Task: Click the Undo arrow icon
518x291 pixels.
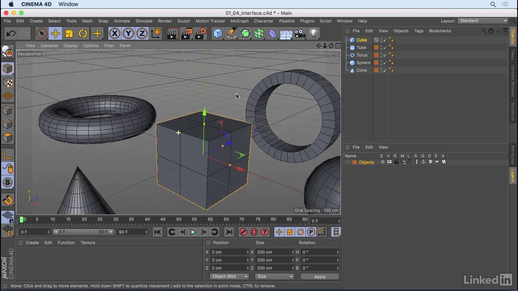Action: (x=11, y=34)
